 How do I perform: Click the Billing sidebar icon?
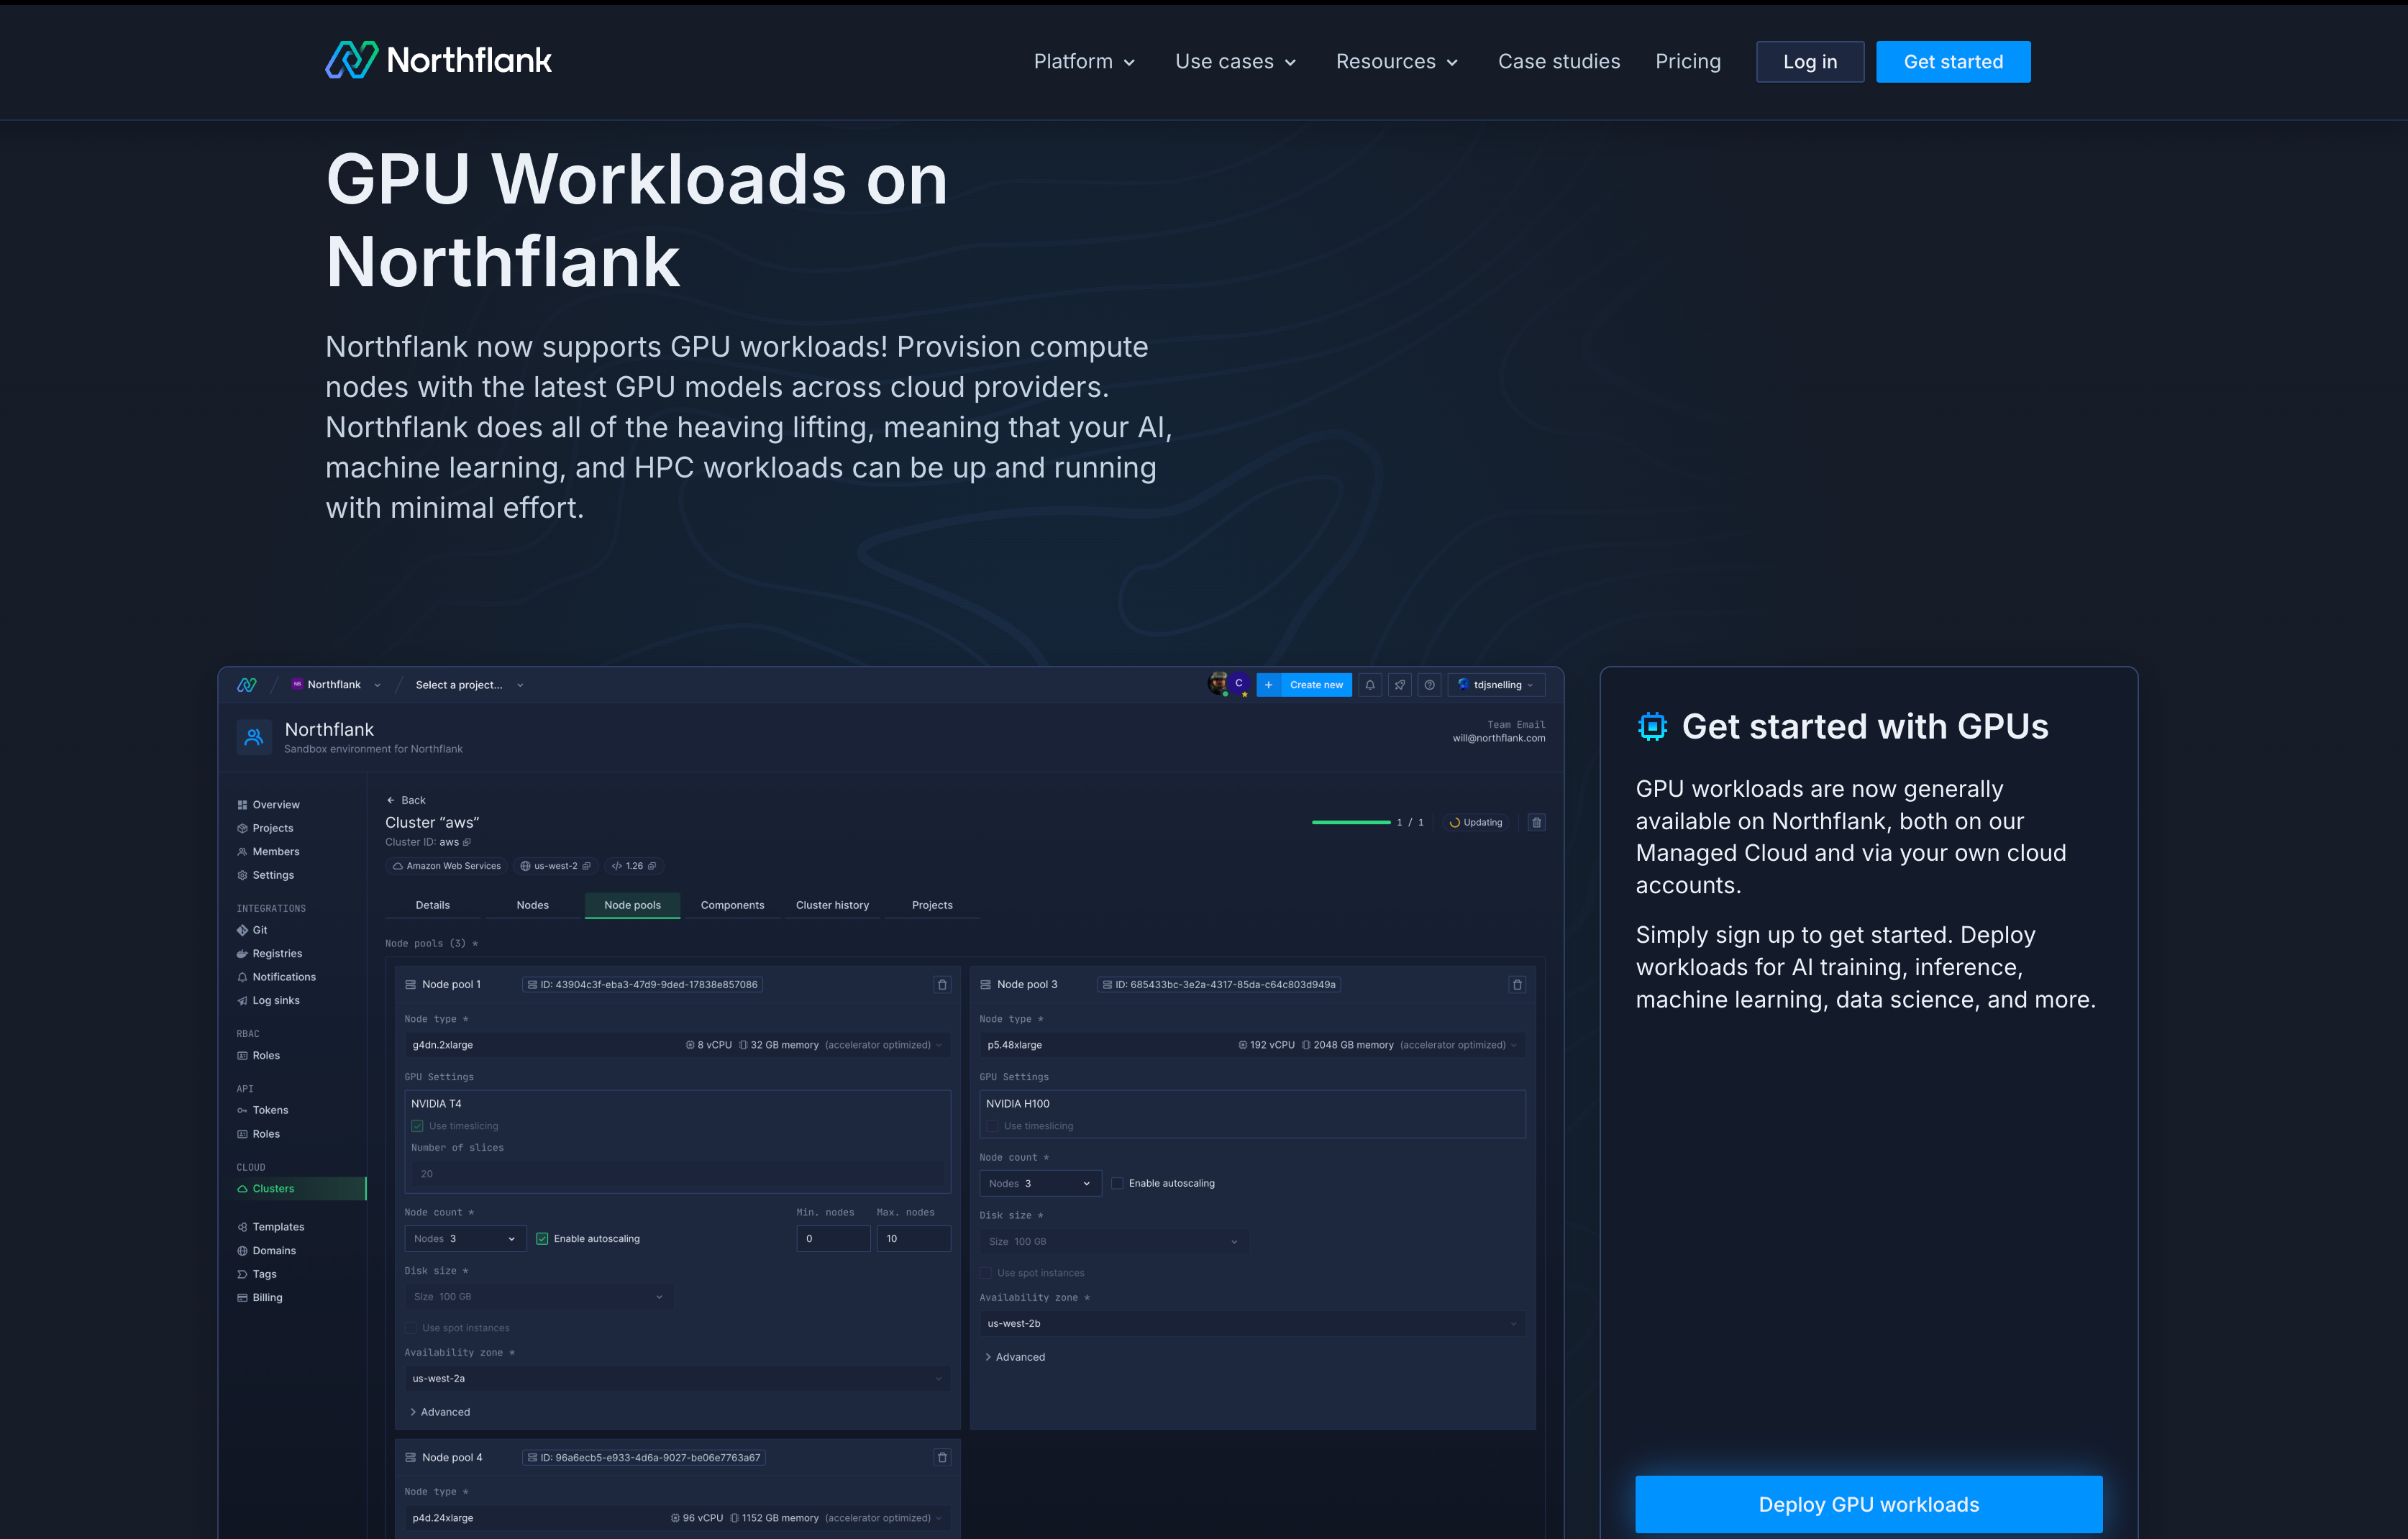coord(242,1298)
